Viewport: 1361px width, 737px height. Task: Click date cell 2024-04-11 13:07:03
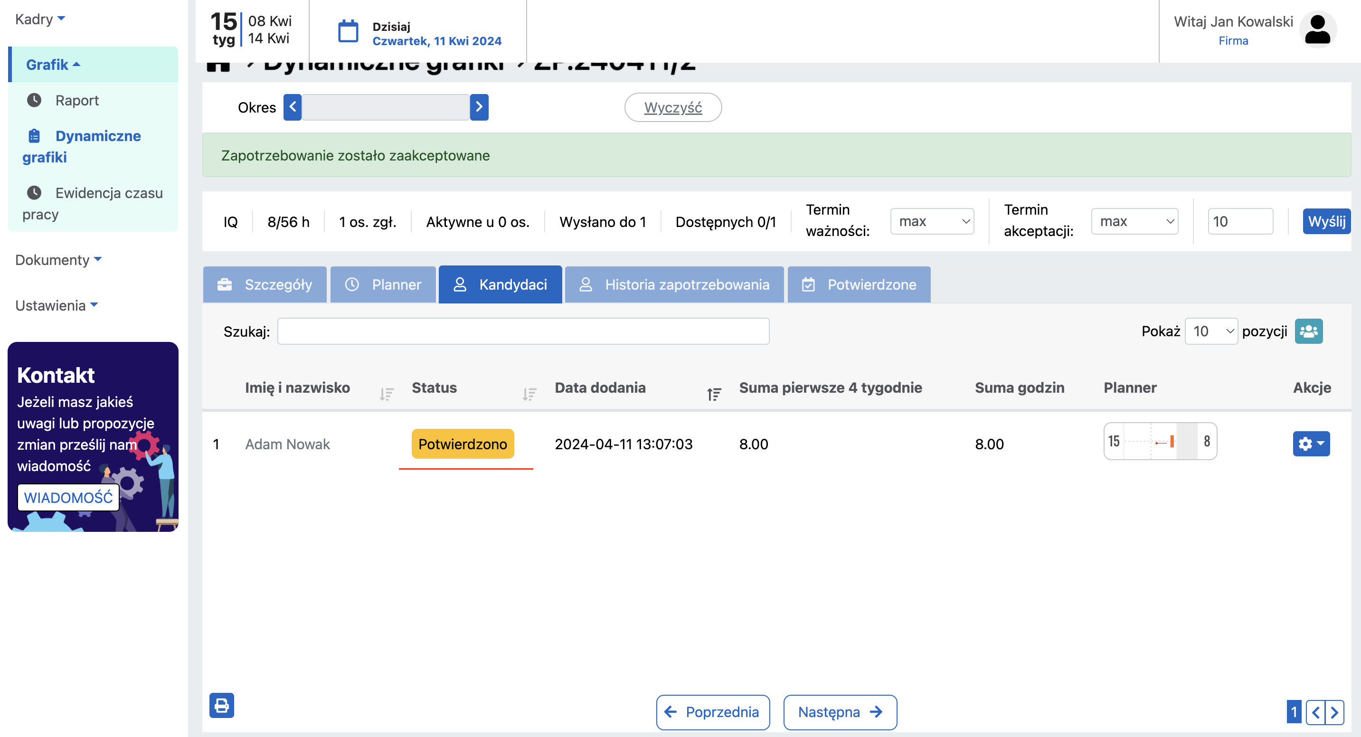pyautogui.click(x=624, y=444)
